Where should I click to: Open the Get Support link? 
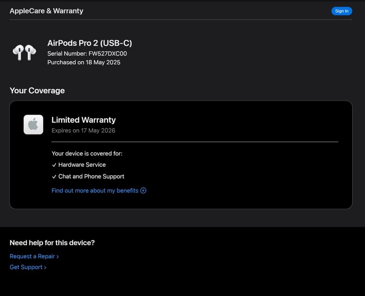[x=26, y=267]
